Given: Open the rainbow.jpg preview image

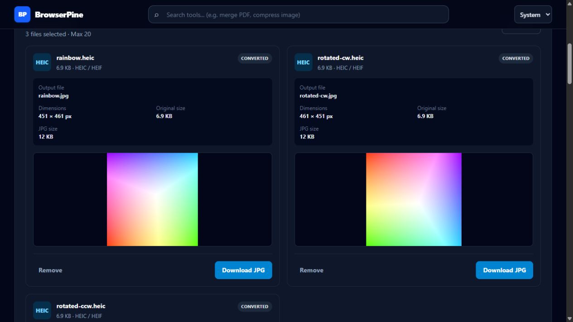Looking at the screenshot, I should [x=152, y=199].
